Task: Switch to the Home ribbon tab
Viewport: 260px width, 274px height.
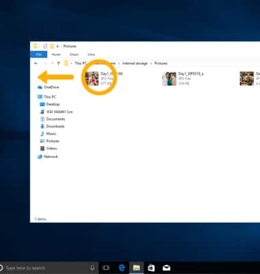Action: point(56,54)
